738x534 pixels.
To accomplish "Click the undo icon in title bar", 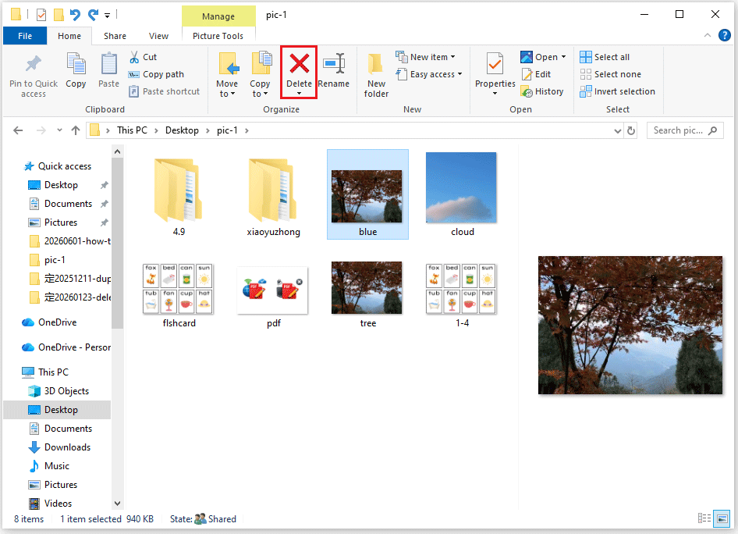I will [x=75, y=15].
